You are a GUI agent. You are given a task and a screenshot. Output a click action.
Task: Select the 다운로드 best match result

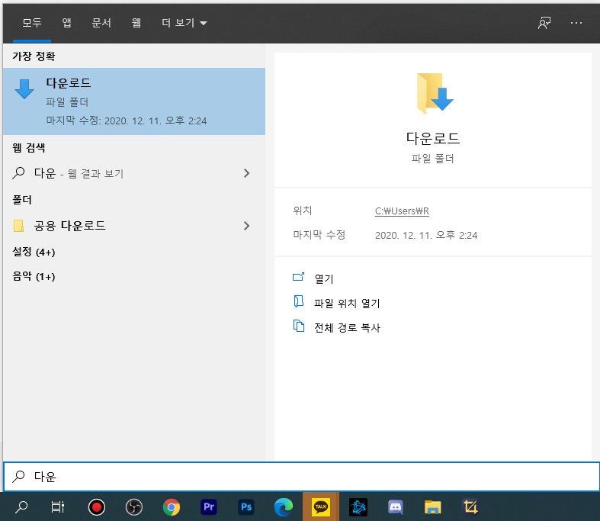point(134,101)
